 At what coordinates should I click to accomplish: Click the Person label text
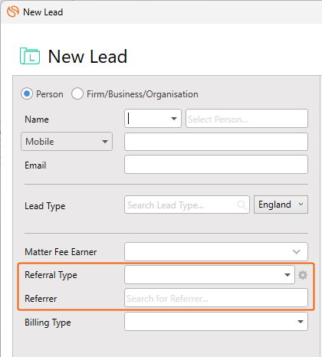[50, 94]
